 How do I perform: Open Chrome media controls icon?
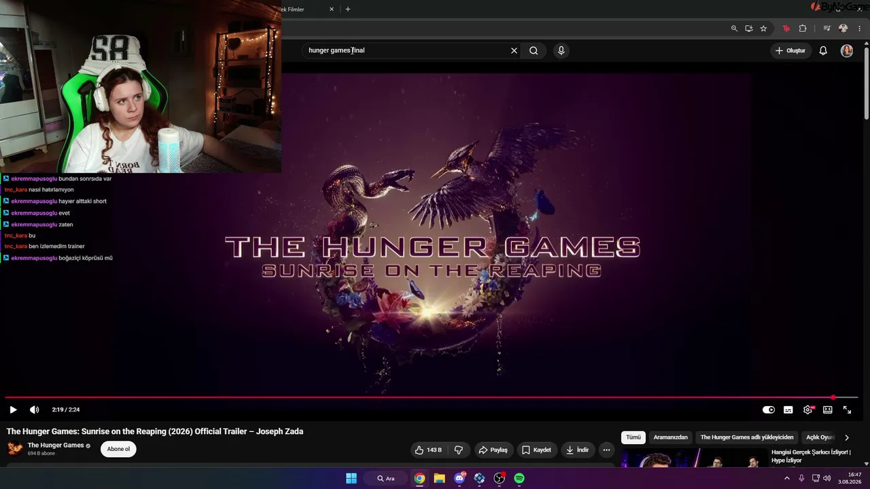826,29
